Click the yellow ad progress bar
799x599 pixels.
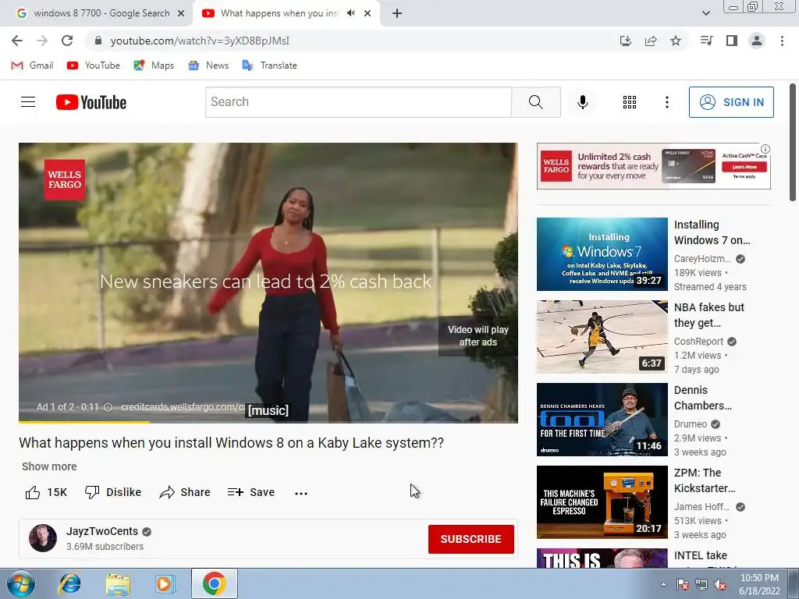pyautogui.click(x=84, y=422)
